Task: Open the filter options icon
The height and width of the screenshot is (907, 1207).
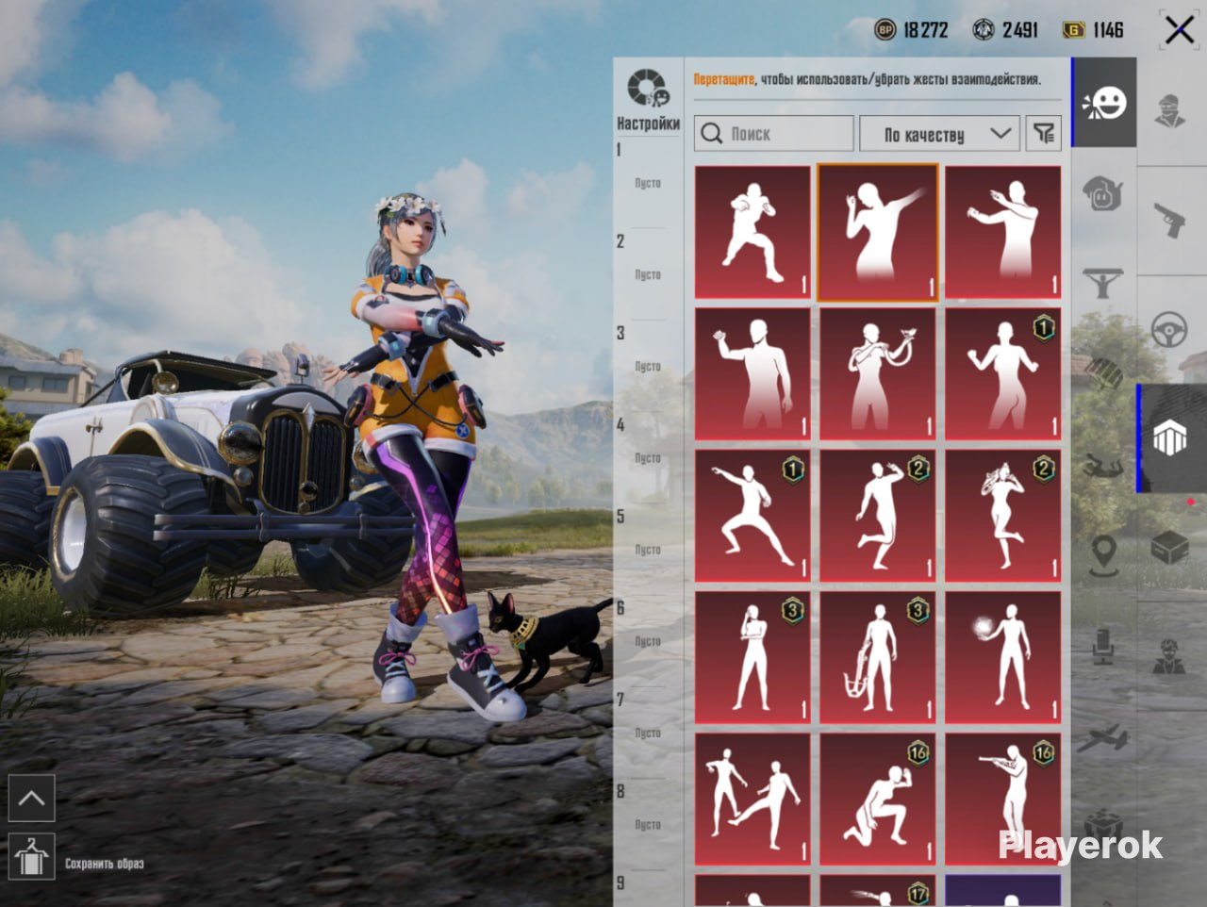Action: [x=1044, y=134]
